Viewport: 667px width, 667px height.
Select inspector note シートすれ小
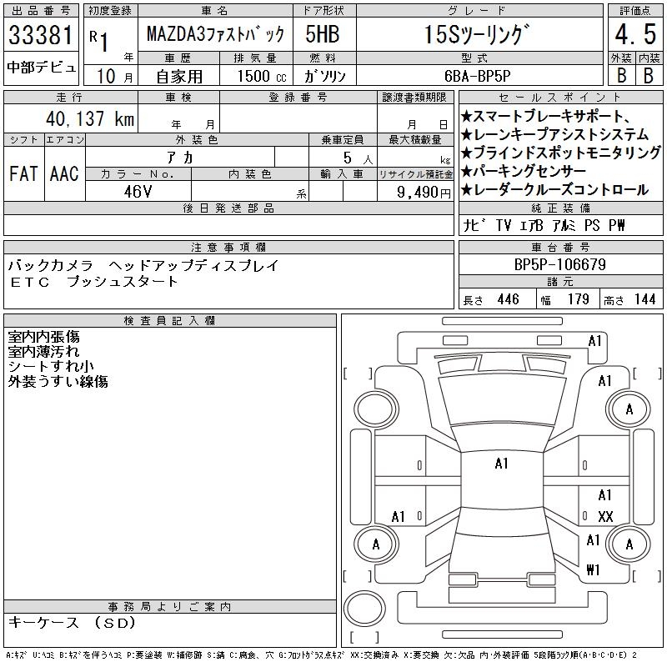(51, 366)
